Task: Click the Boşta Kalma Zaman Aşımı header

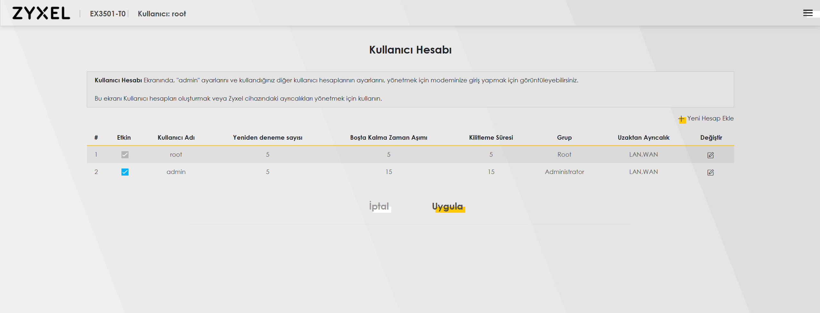Action: 388,137
